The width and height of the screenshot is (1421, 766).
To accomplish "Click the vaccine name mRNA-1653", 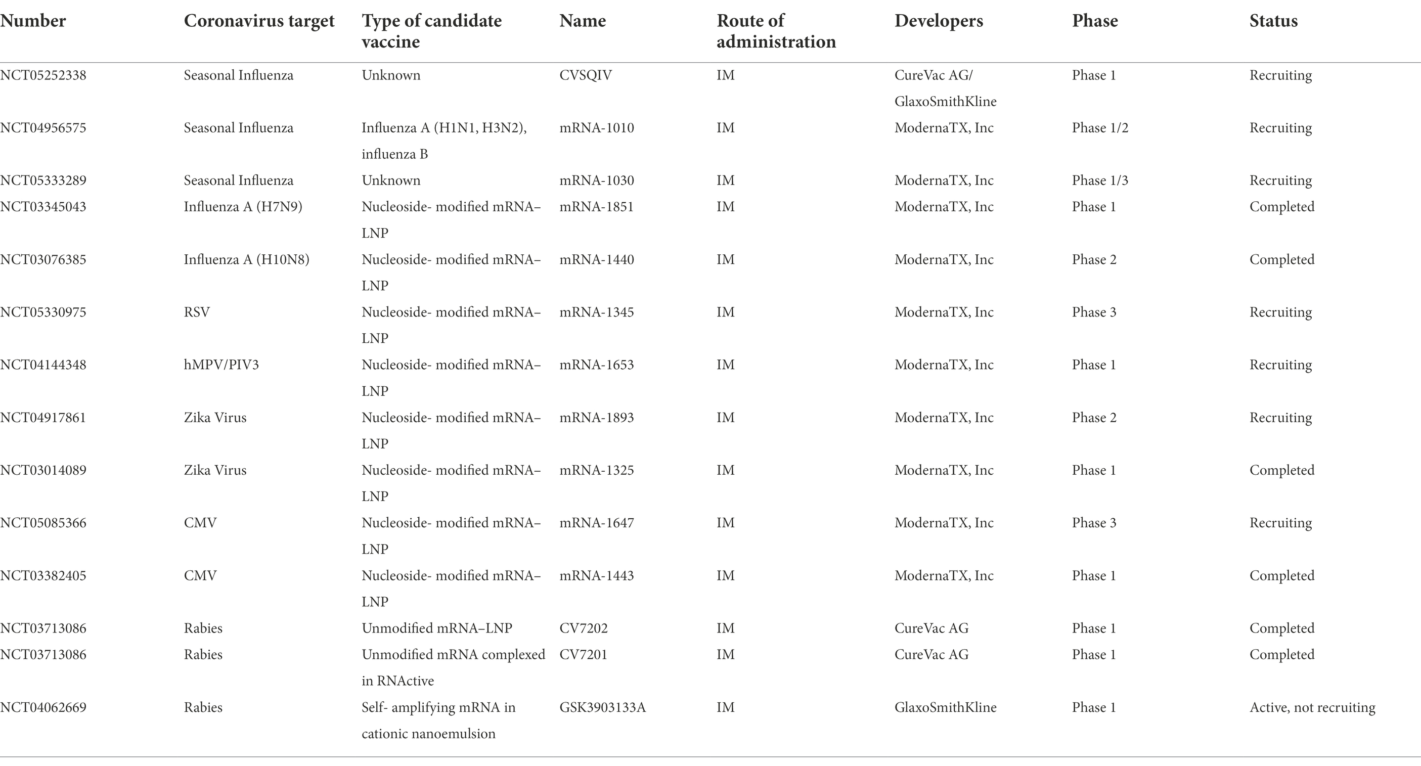I will pos(596,365).
